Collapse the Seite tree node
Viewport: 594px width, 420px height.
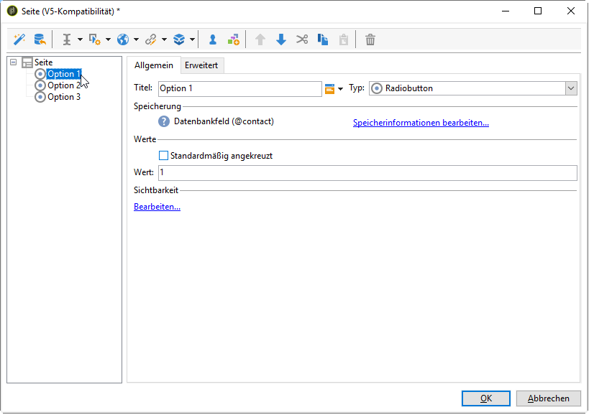click(14, 62)
